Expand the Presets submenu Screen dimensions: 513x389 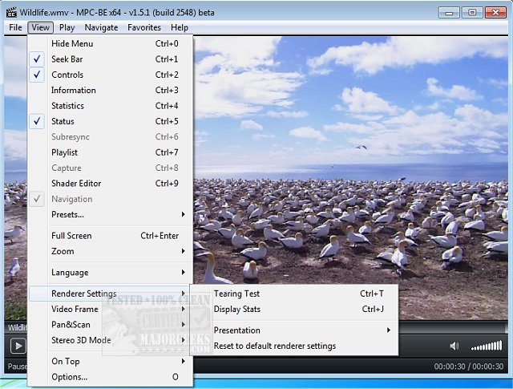(x=111, y=215)
